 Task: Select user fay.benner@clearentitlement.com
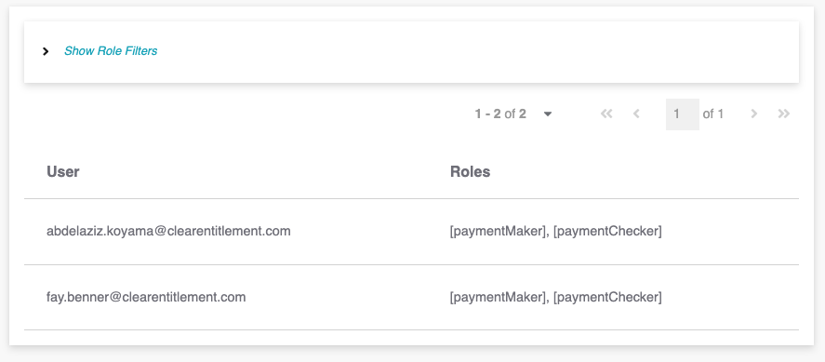[146, 297]
